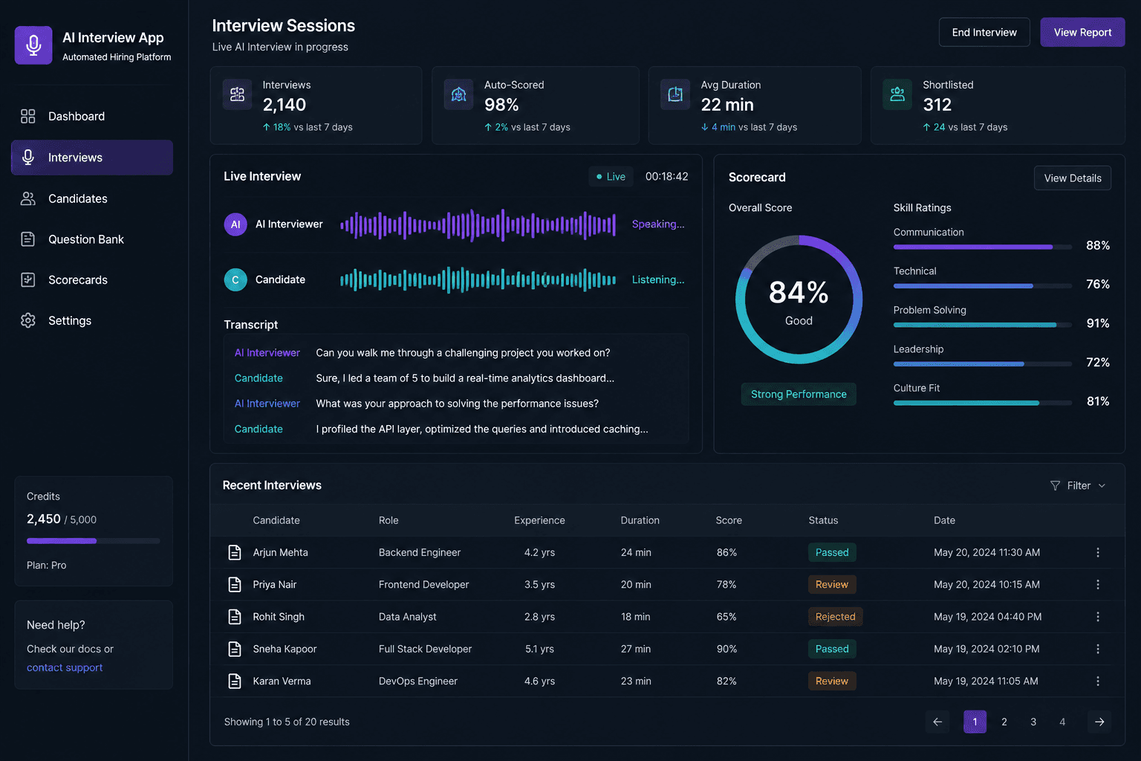Open more options for Sneha Kapoor row
1141x761 pixels.
[x=1098, y=649]
